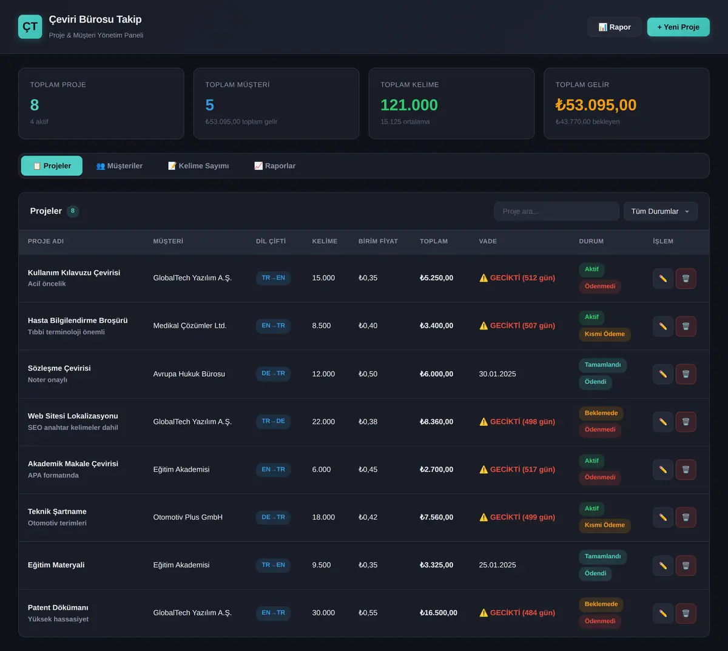This screenshot has width=728, height=651.
Task: Click the Rapor button
Action: tap(615, 27)
